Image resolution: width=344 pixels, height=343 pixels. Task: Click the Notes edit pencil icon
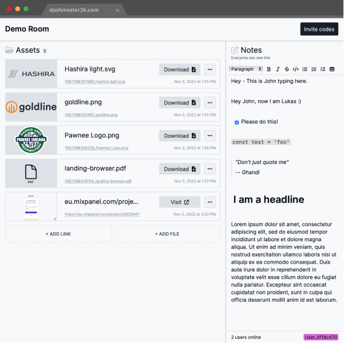pyautogui.click(x=235, y=50)
